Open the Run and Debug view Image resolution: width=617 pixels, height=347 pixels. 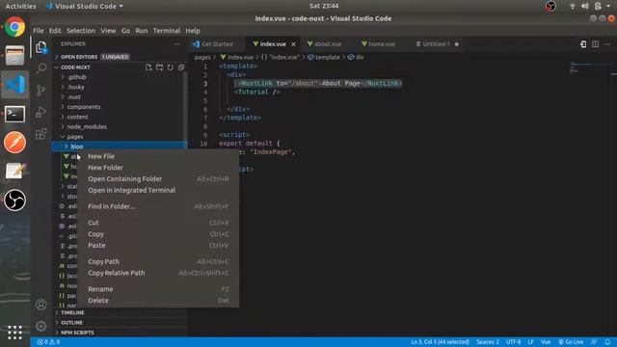point(40,112)
